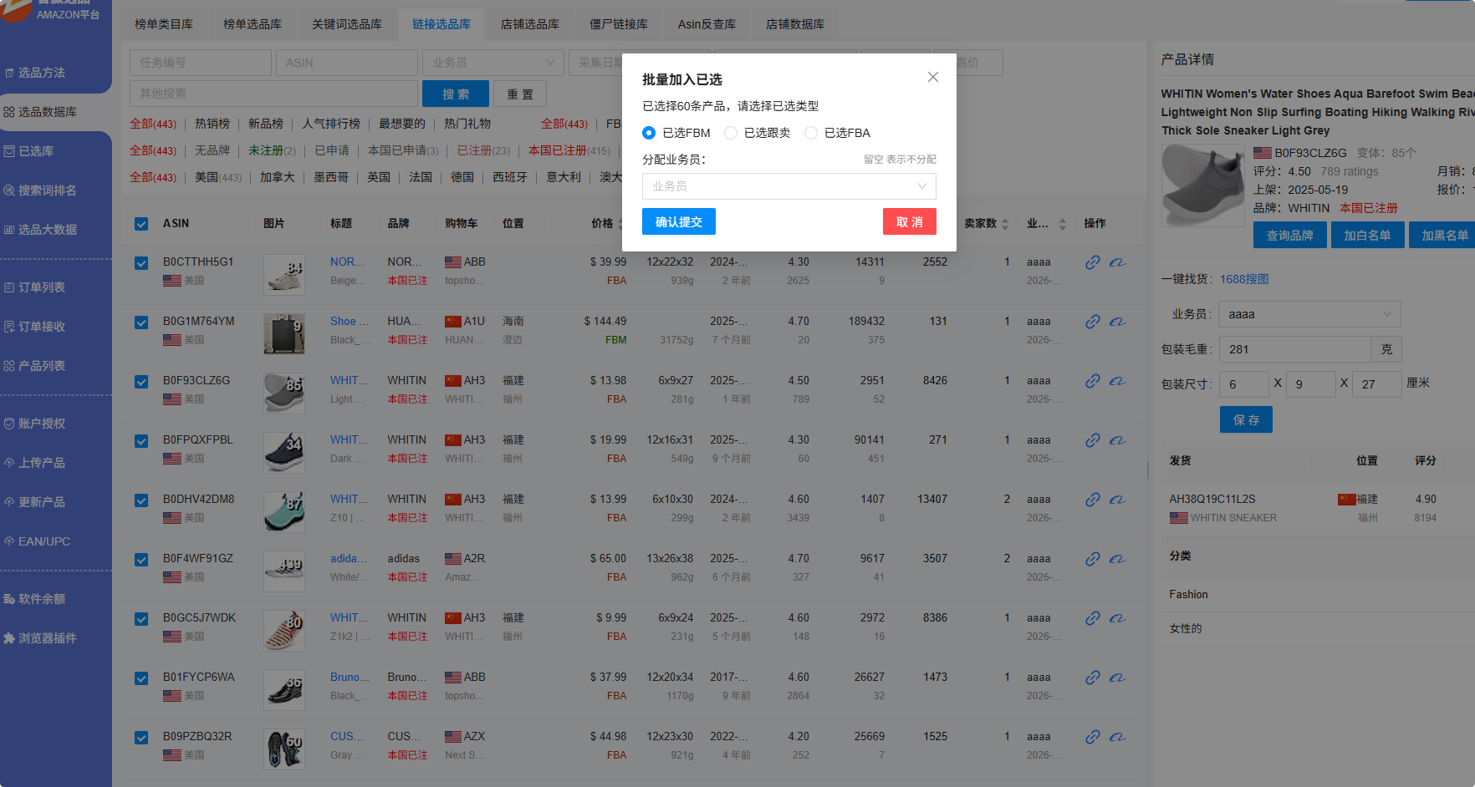This screenshot has width=1475, height=787.
Task: Open link icon for B0CTTHH5G1 row
Action: tap(1093, 262)
